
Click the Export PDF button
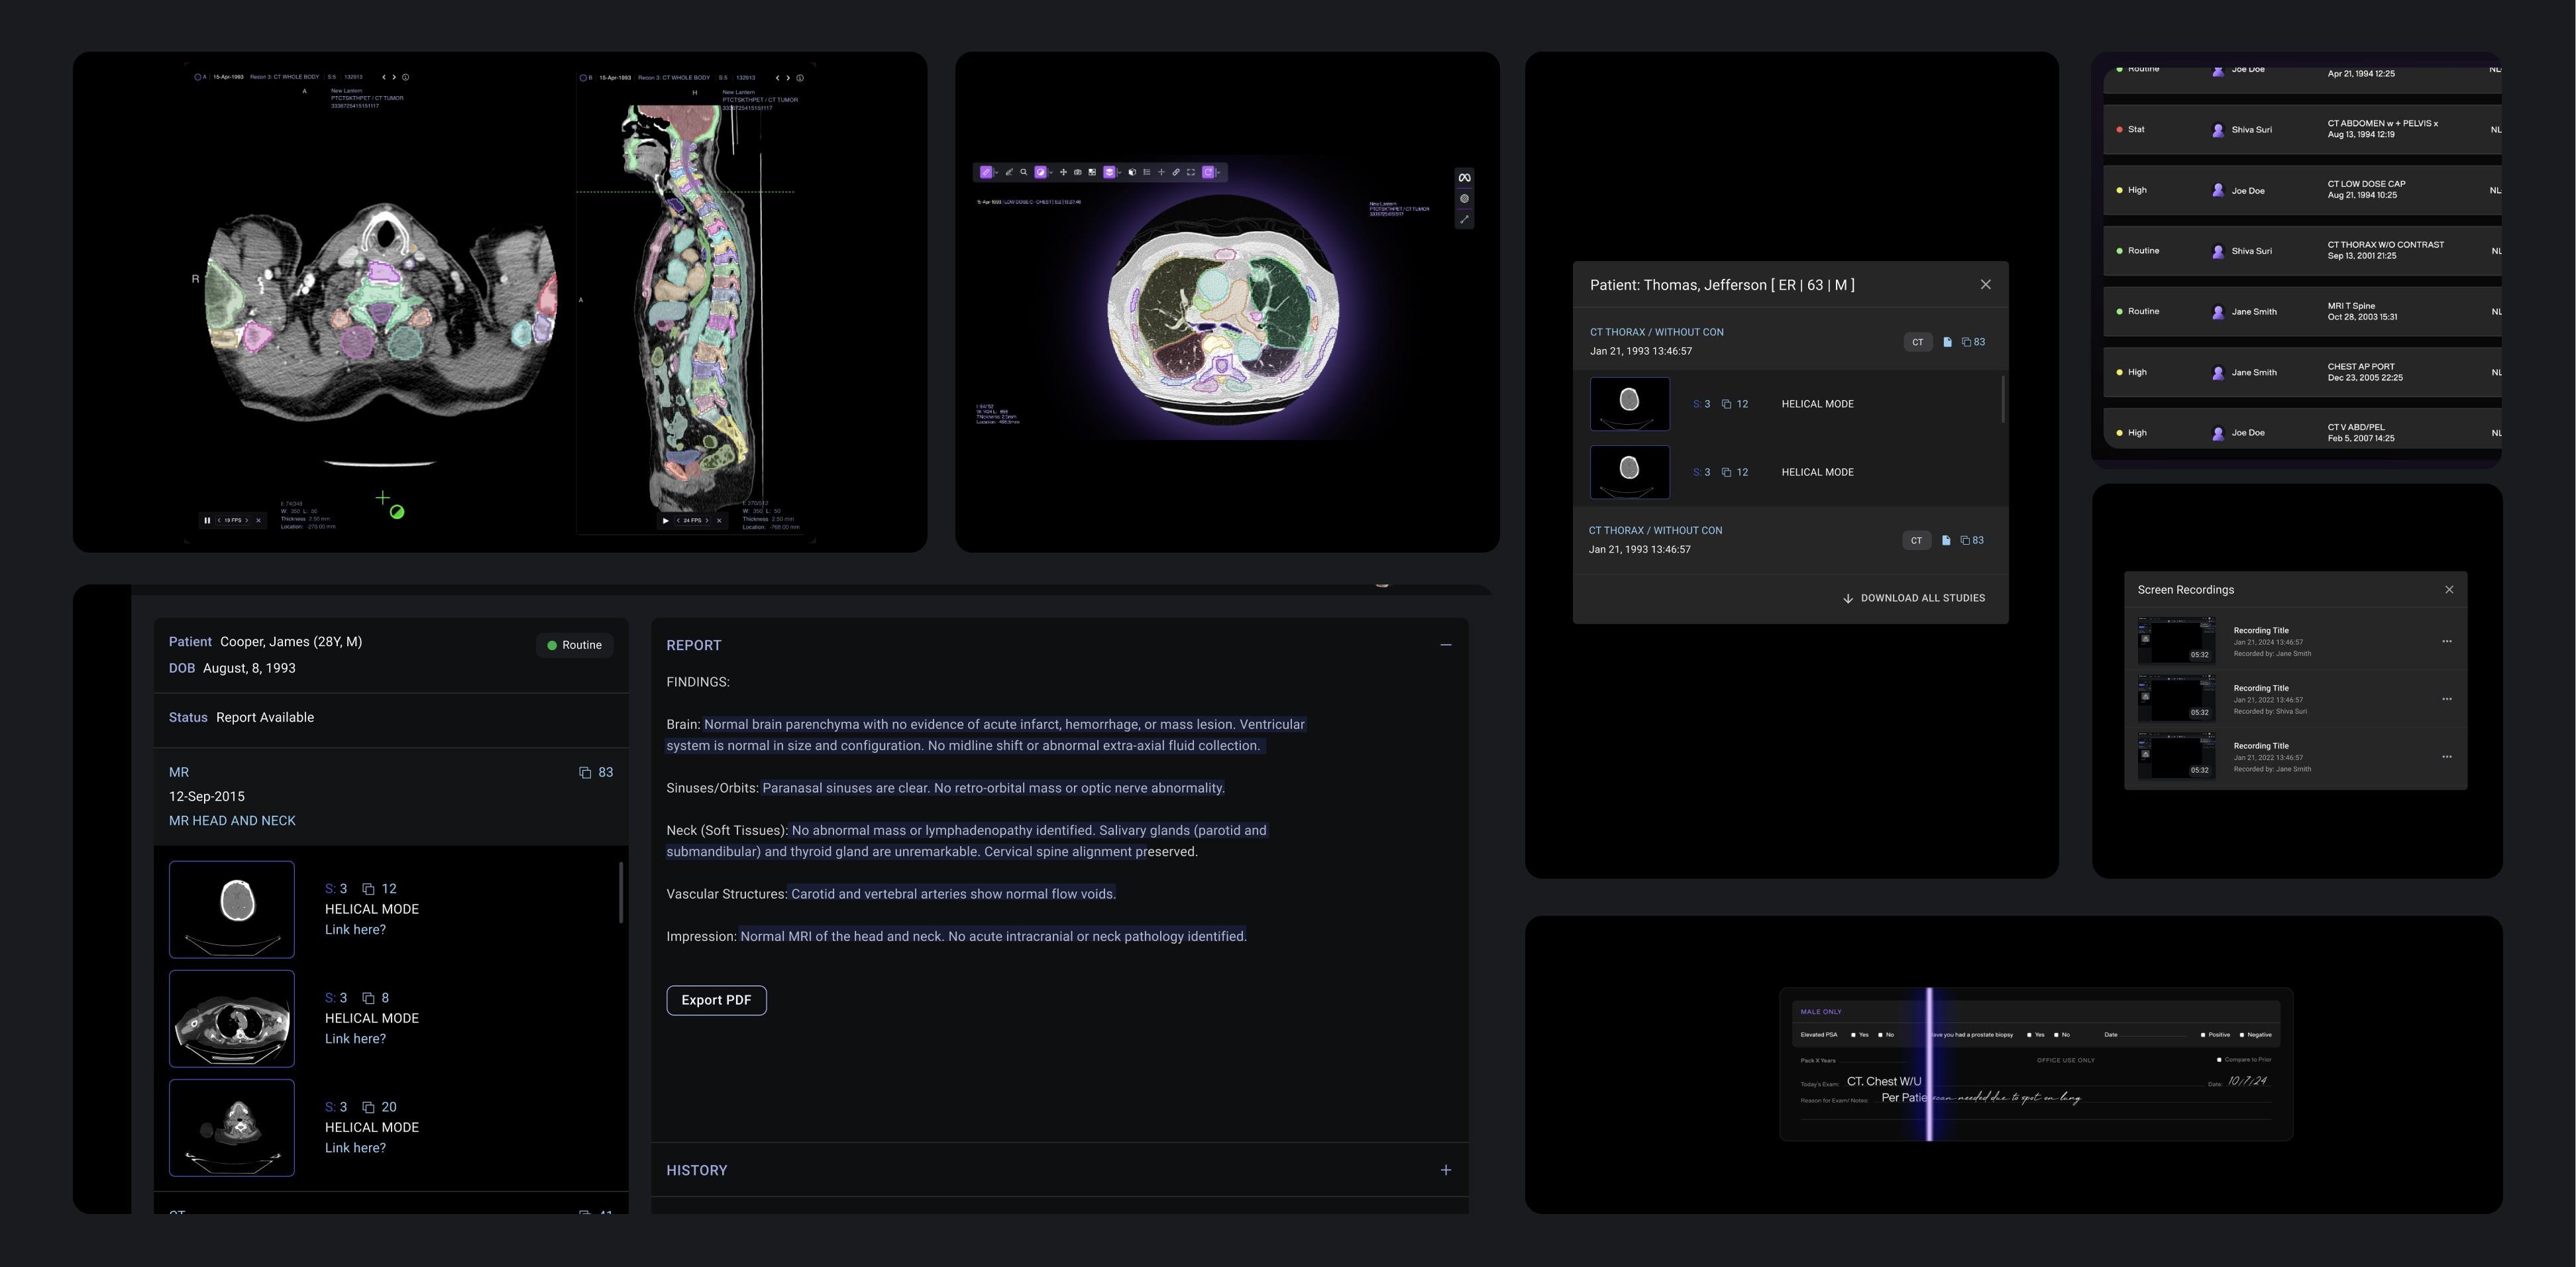[x=716, y=1000]
